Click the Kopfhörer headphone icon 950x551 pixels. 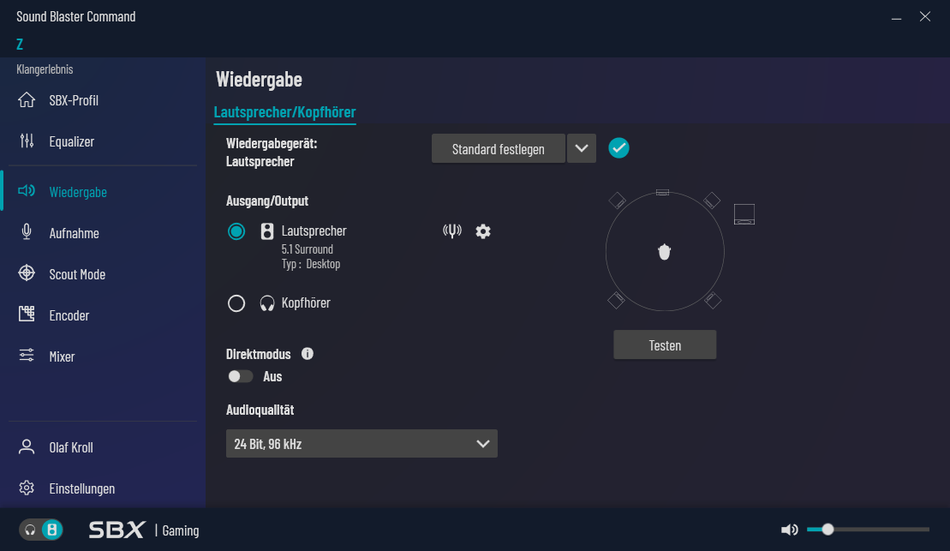[x=267, y=302]
